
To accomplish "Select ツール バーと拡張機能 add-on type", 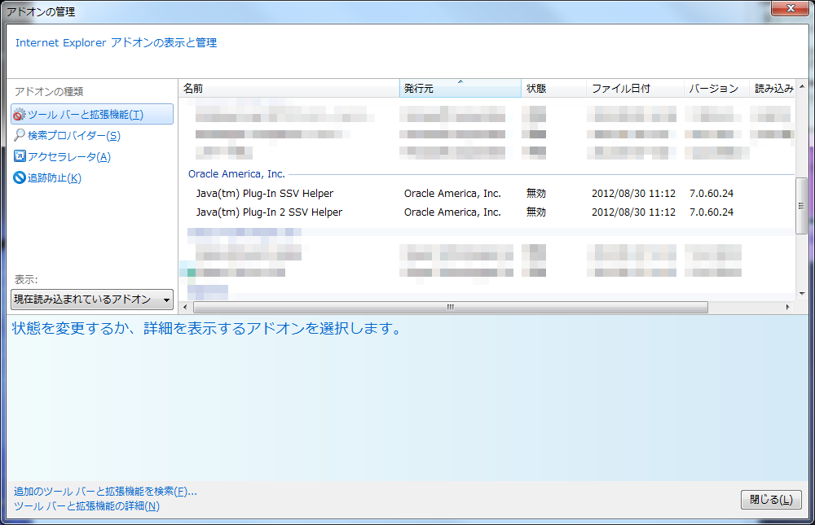I will tap(85, 115).
